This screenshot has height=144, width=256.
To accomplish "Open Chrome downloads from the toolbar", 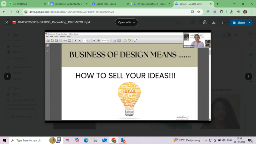I will click(x=231, y=12).
